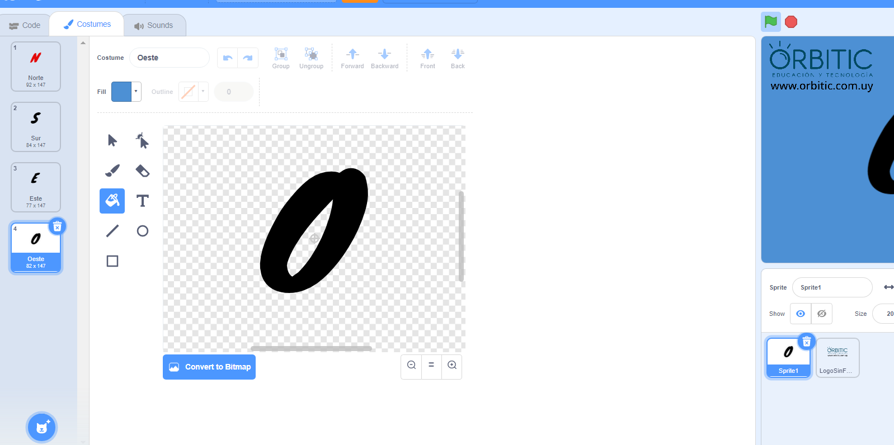
Task: Open the Choose a Costume cat button
Action: click(42, 428)
